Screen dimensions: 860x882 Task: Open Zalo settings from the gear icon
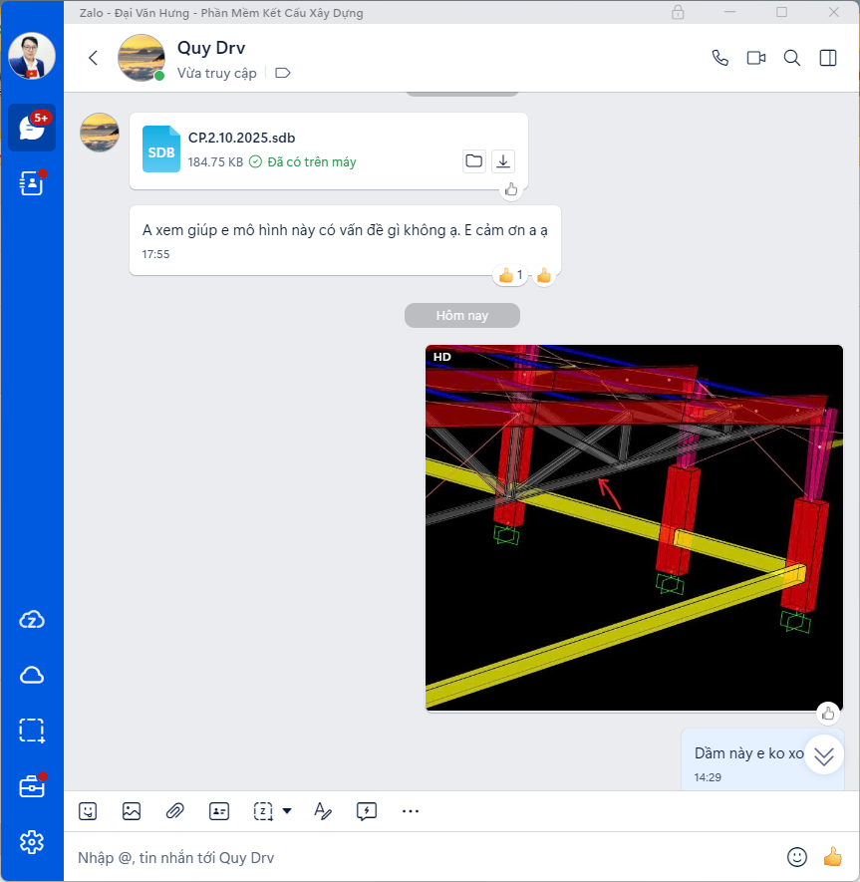tap(32, 842)
